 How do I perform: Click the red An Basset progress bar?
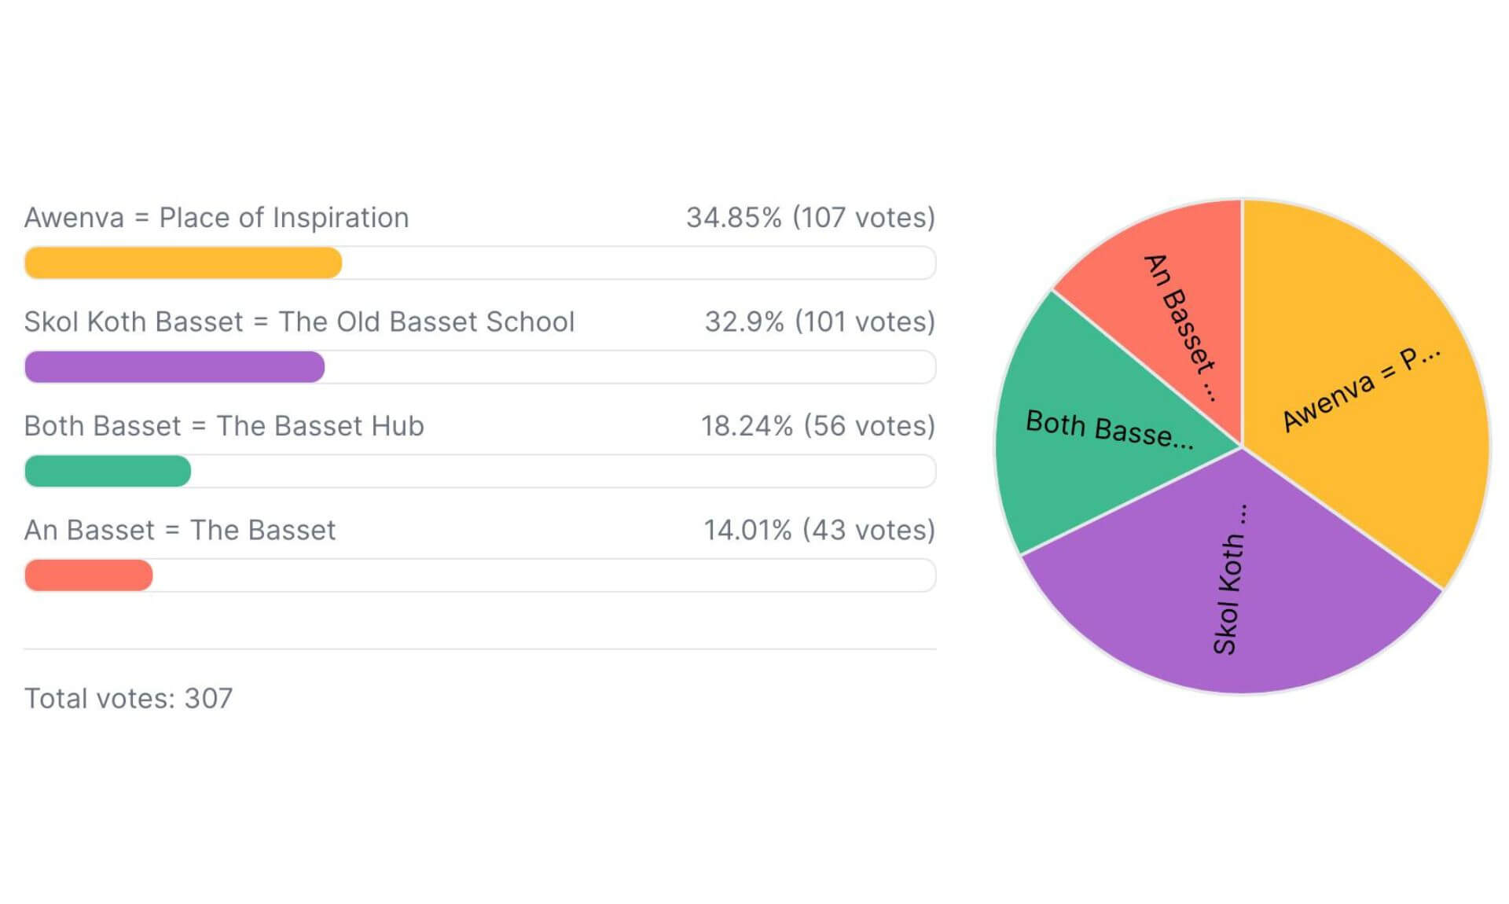click(x=89, y=575)
